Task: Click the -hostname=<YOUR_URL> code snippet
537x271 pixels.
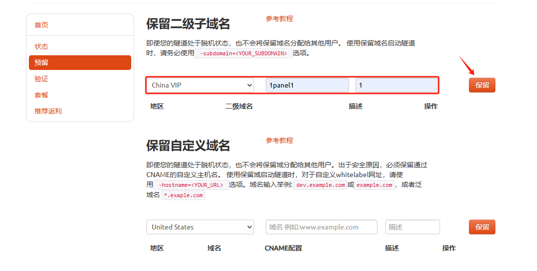Action: (191, 185)
